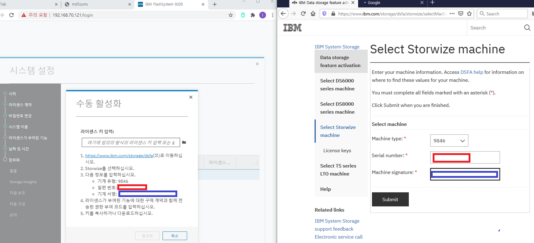
Task: Open a new tab in Firefox
Action: coord(432,3)
